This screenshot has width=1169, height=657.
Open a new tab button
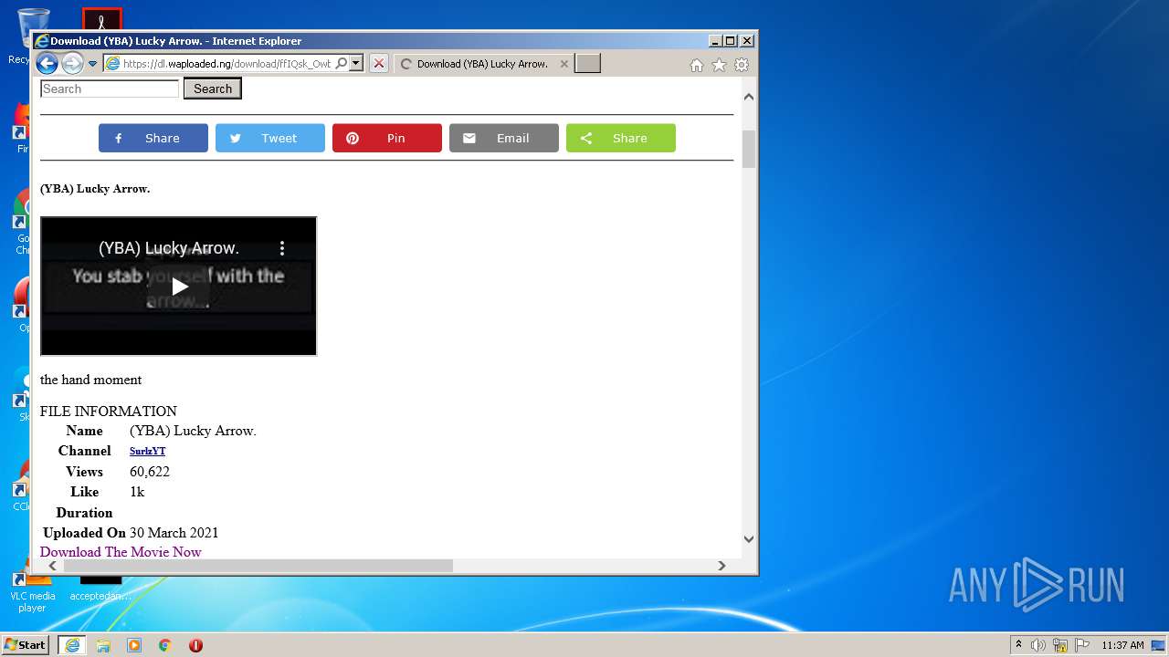(x=587, y=63)
